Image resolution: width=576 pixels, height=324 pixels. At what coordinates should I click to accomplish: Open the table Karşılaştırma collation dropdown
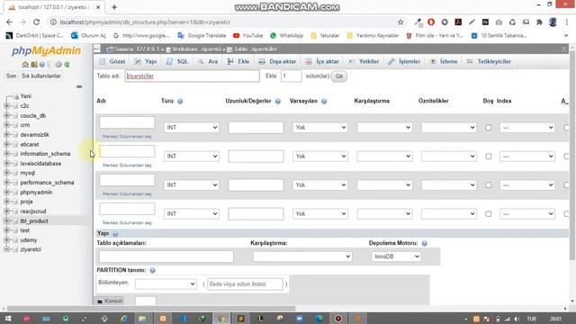[x=302, y=256]
